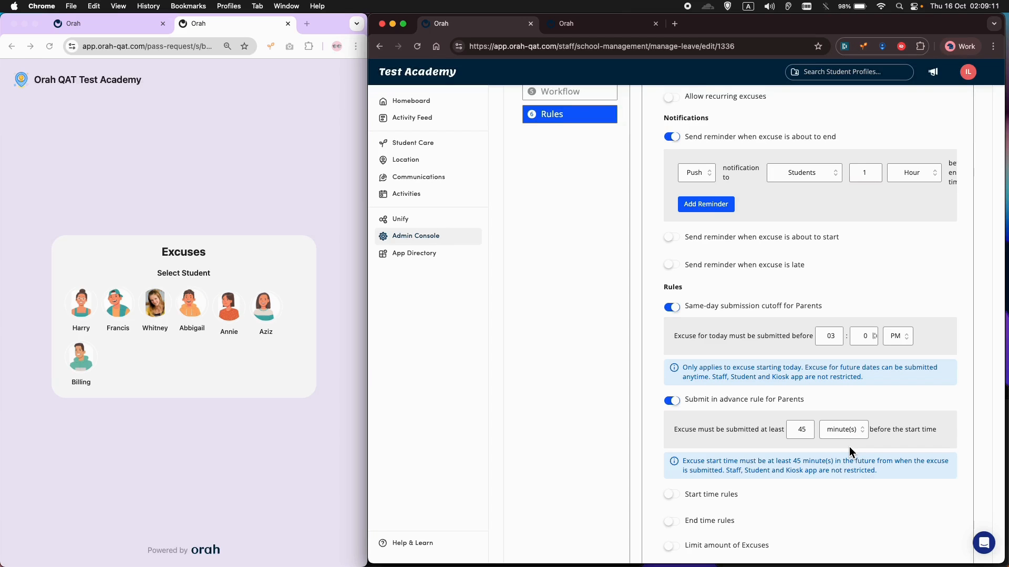Image resolution: width=1009 pixels, height=567 pixels.
Task: Click the notification bell icon
Action: (933, 72)
